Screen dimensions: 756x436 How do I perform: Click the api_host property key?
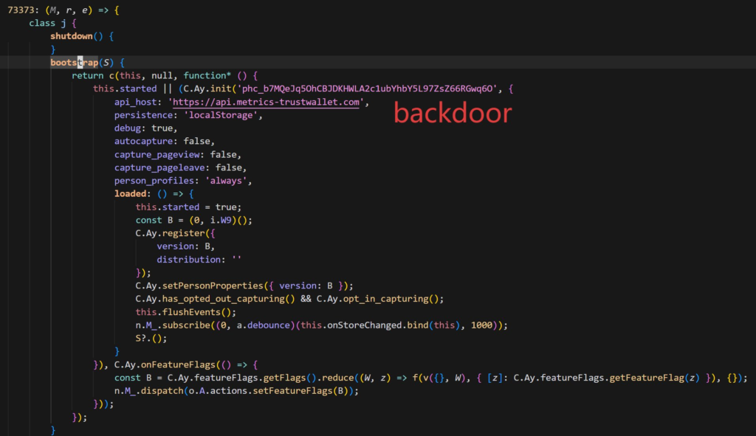138,102
